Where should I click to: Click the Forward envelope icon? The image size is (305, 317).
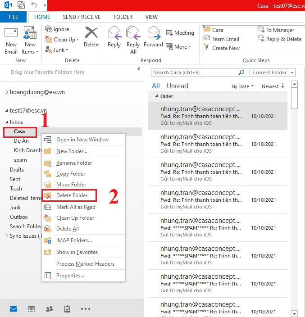click(154, 32)
